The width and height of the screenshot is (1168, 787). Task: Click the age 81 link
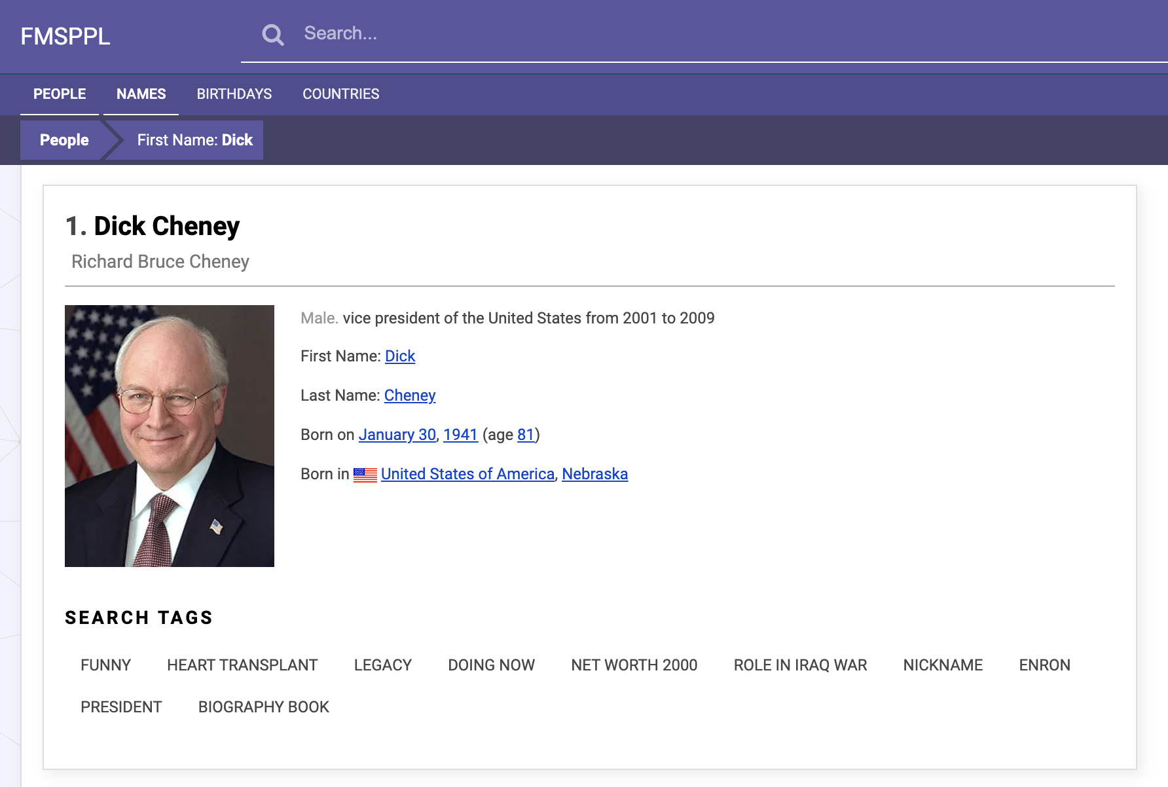pyautogui.click(x=525, y=434)
